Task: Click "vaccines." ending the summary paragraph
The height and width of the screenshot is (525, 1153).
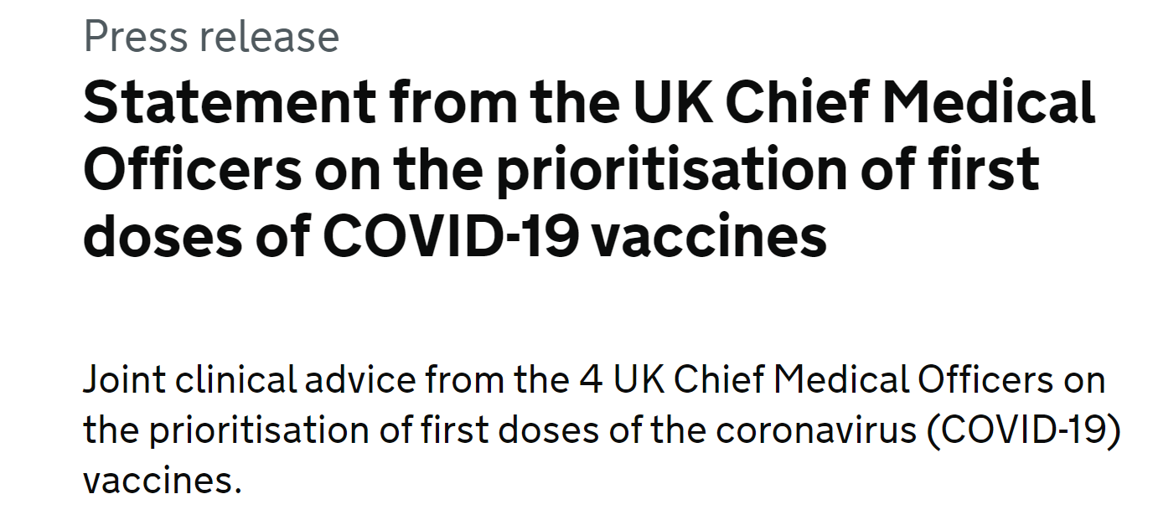Action: pyautogui.click(x=162, y=481)
